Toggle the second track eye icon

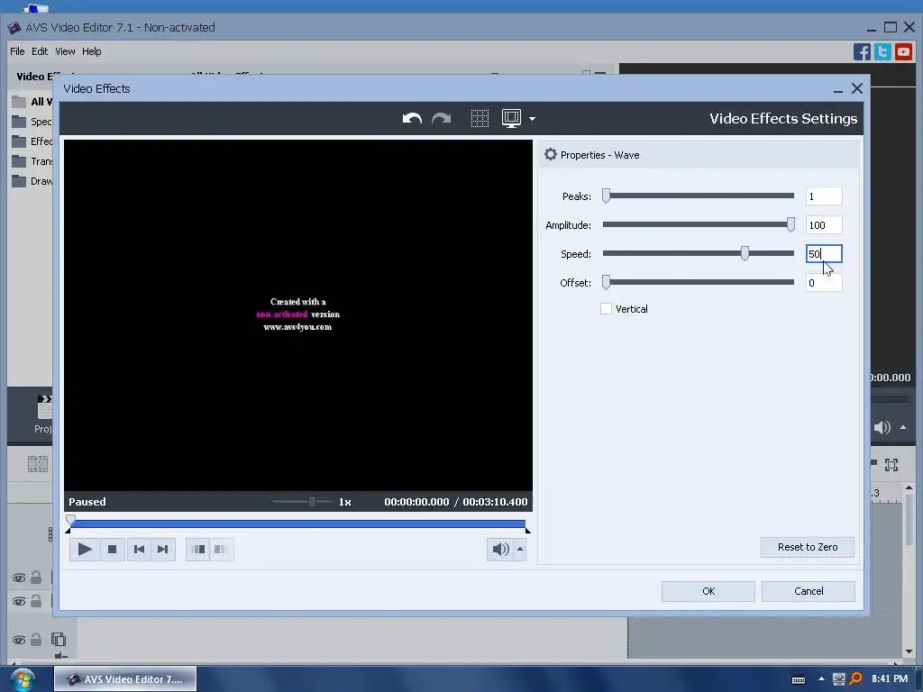(19, 601)
